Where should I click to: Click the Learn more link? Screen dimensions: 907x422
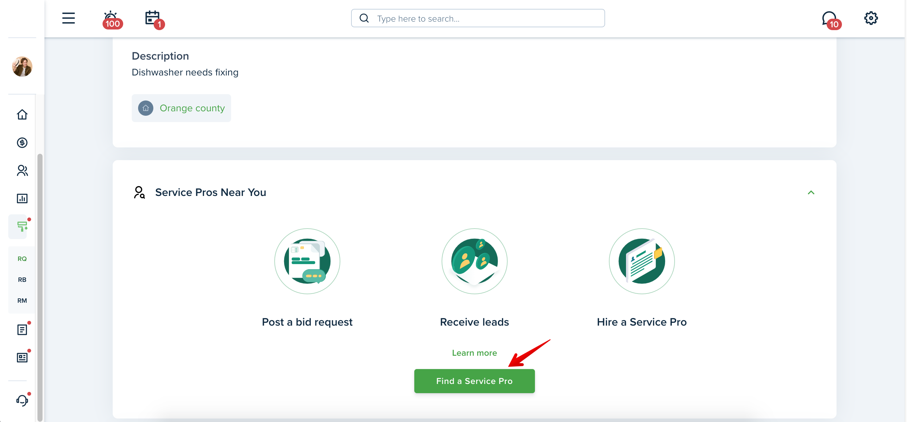pos(474,353)
